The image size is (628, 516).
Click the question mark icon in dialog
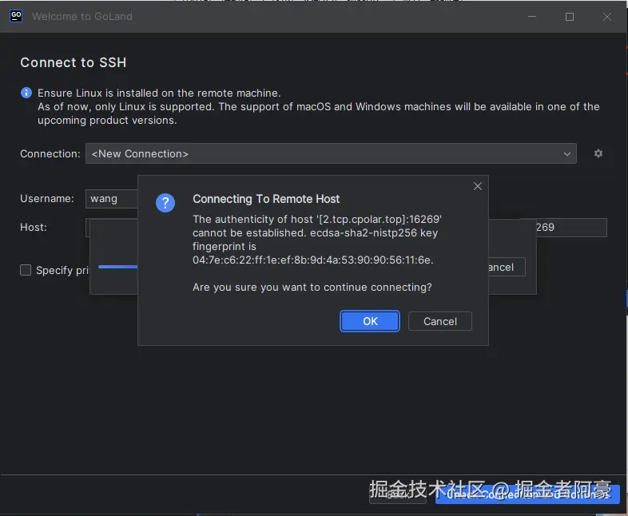tap(165, 203)
